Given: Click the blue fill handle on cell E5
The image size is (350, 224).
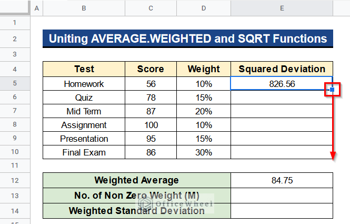Looking at the screenshot, I should (x=332, y=90).
